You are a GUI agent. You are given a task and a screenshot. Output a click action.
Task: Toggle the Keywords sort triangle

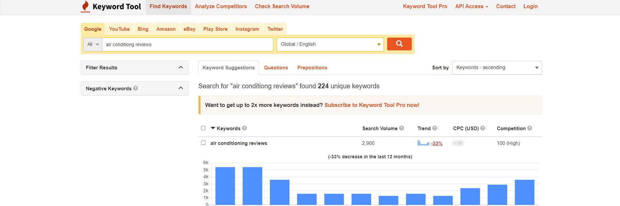pyautogui.click(x=213, y=128)
